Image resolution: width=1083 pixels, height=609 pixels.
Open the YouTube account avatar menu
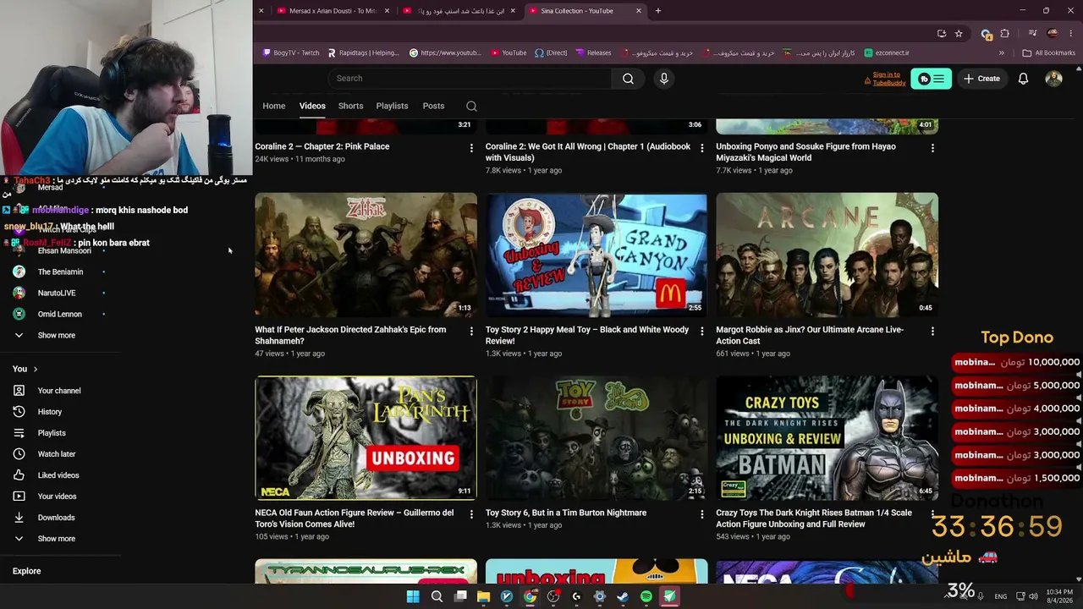click(x=1053, y=79)
